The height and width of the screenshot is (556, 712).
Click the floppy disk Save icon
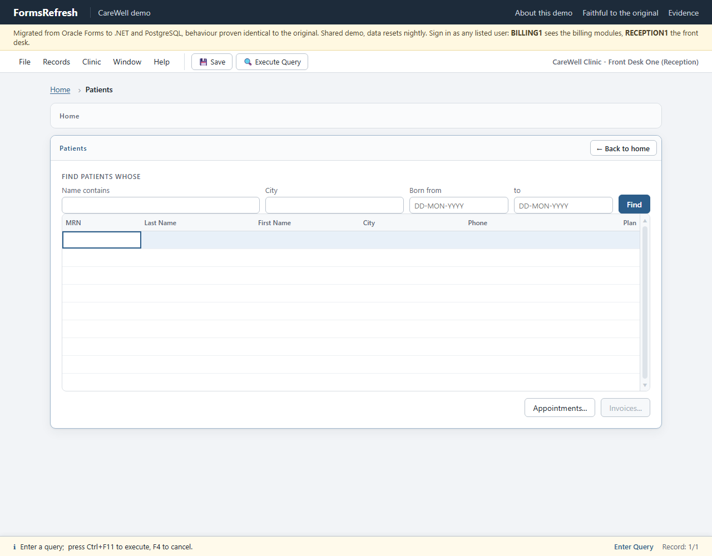click(204, 62)
